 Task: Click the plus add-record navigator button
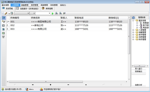point(50,85)
